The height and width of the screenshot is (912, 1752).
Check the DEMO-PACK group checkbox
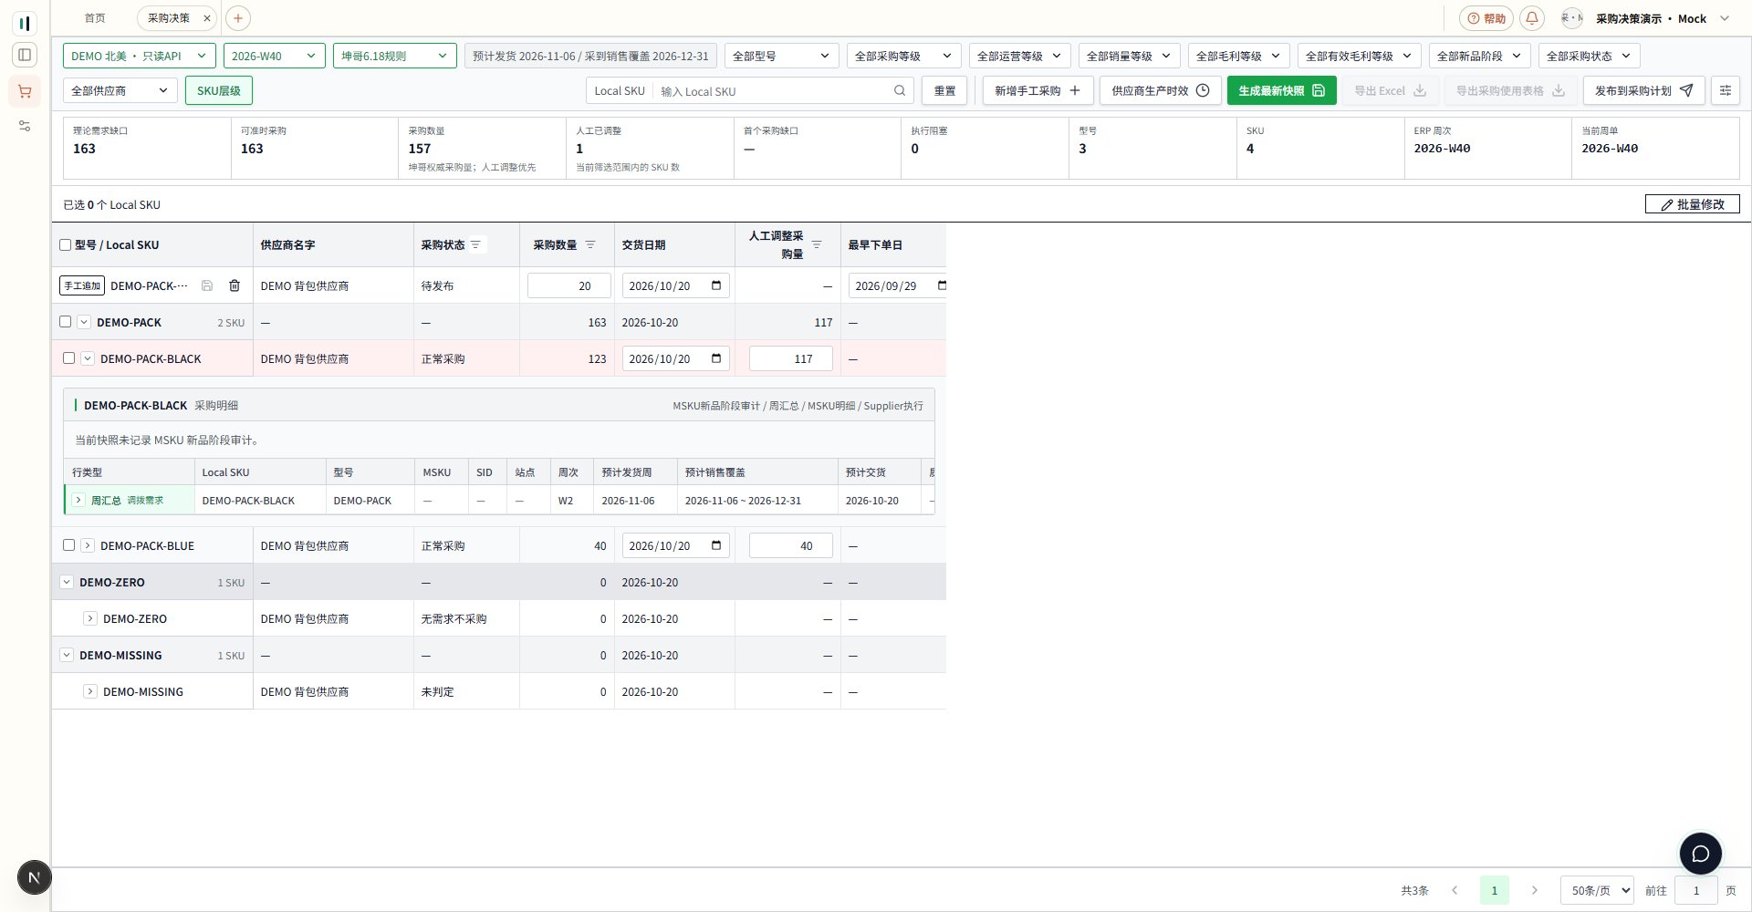pos(65,322)
